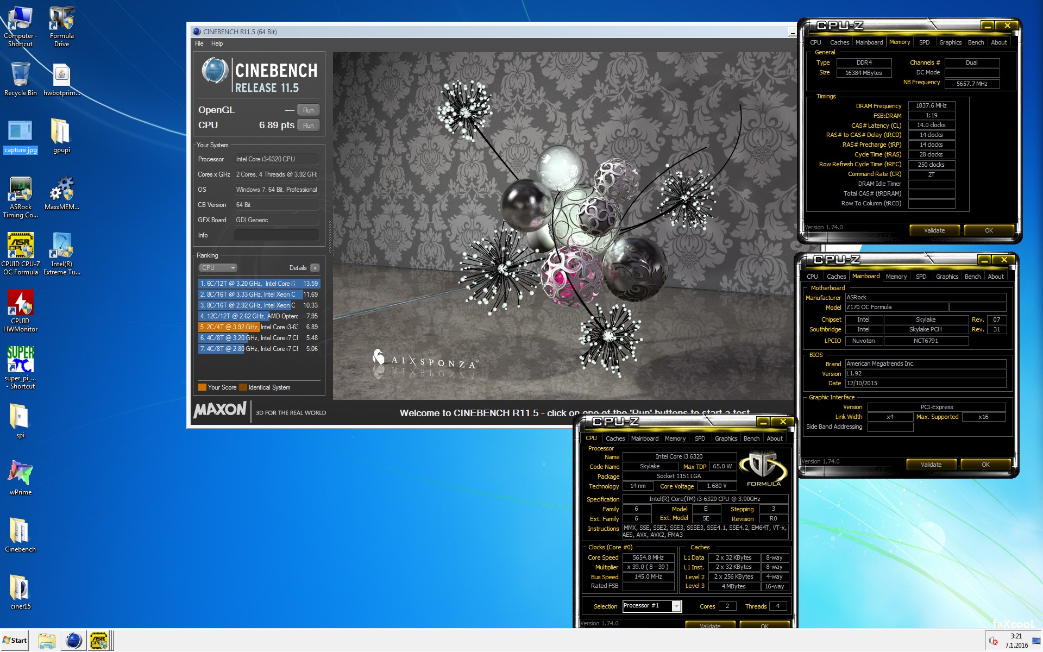Open Windows Explorer from the taskbar
Image resolution: width=1043 pixels, height=652 pixels.
(x=47, y=641)
